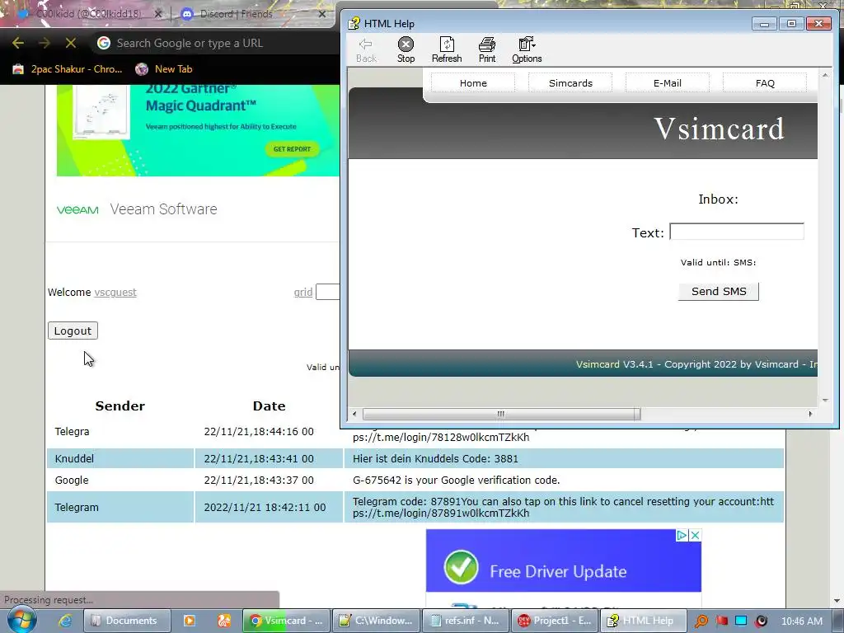Click the Sender column header
Screen dimensions: 844x633
pyautogui.click(x=120, y=406)
